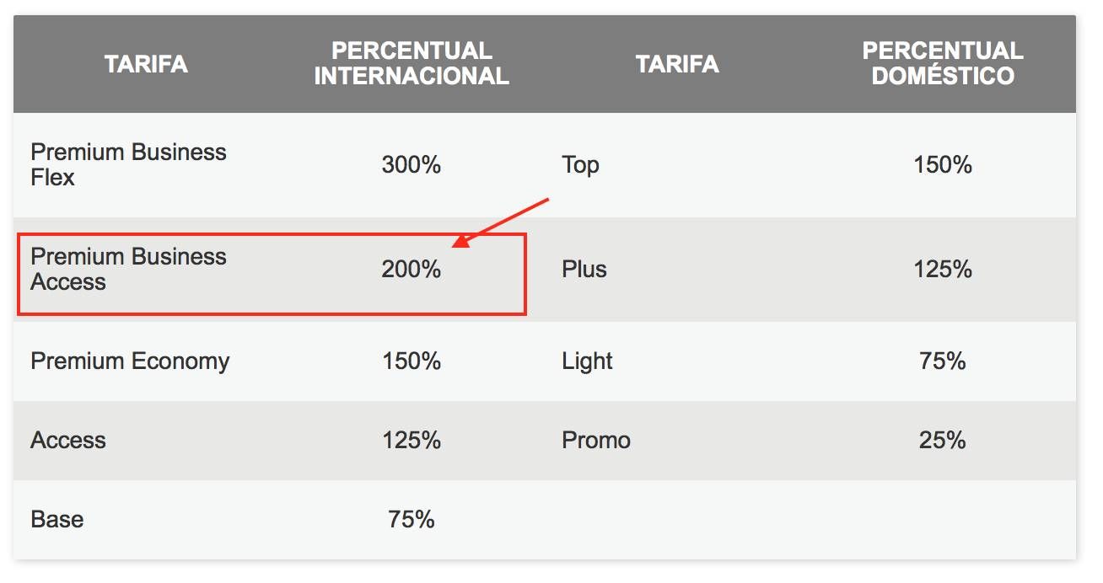Select the 150% domestic Top value

[943, 165]
